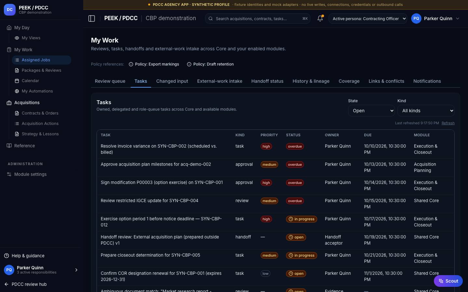Open the Links & conflicts tab

(x=386, y=81)
